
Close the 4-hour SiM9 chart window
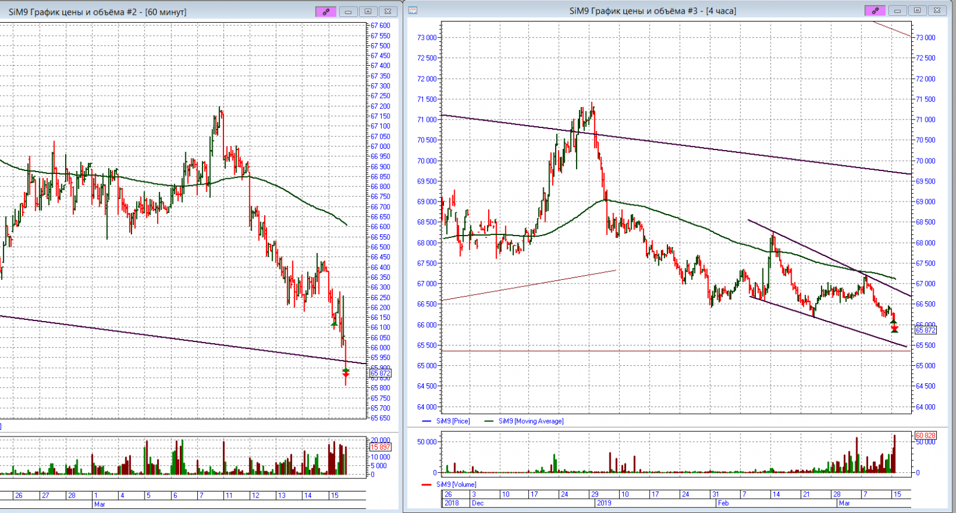point(937,11)
